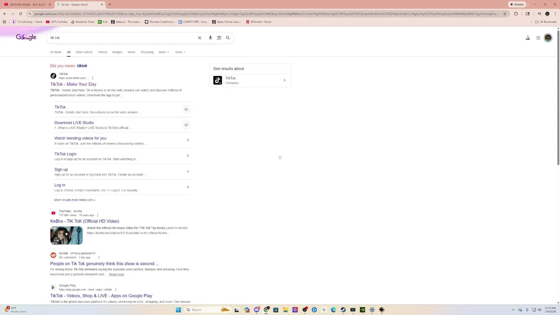The width and height of the screenshot is (560, 315).
Task: Open File Explorer from the taskbar
Action: [x=285, y=310]
